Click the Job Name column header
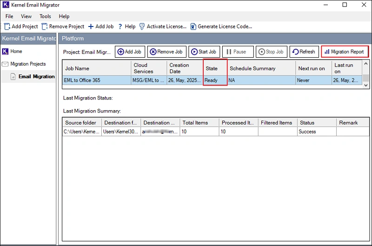Image resolution: width=372 pixels, height=246 pixels. (97, 68)
